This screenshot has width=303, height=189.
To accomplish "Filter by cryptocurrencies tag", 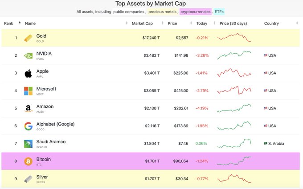I will pyautogui.click(x=195, y=12).
